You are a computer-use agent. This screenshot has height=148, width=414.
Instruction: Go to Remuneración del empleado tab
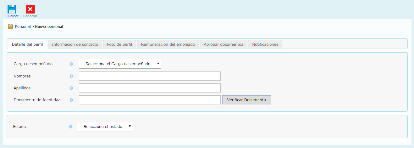pos(168,45)
